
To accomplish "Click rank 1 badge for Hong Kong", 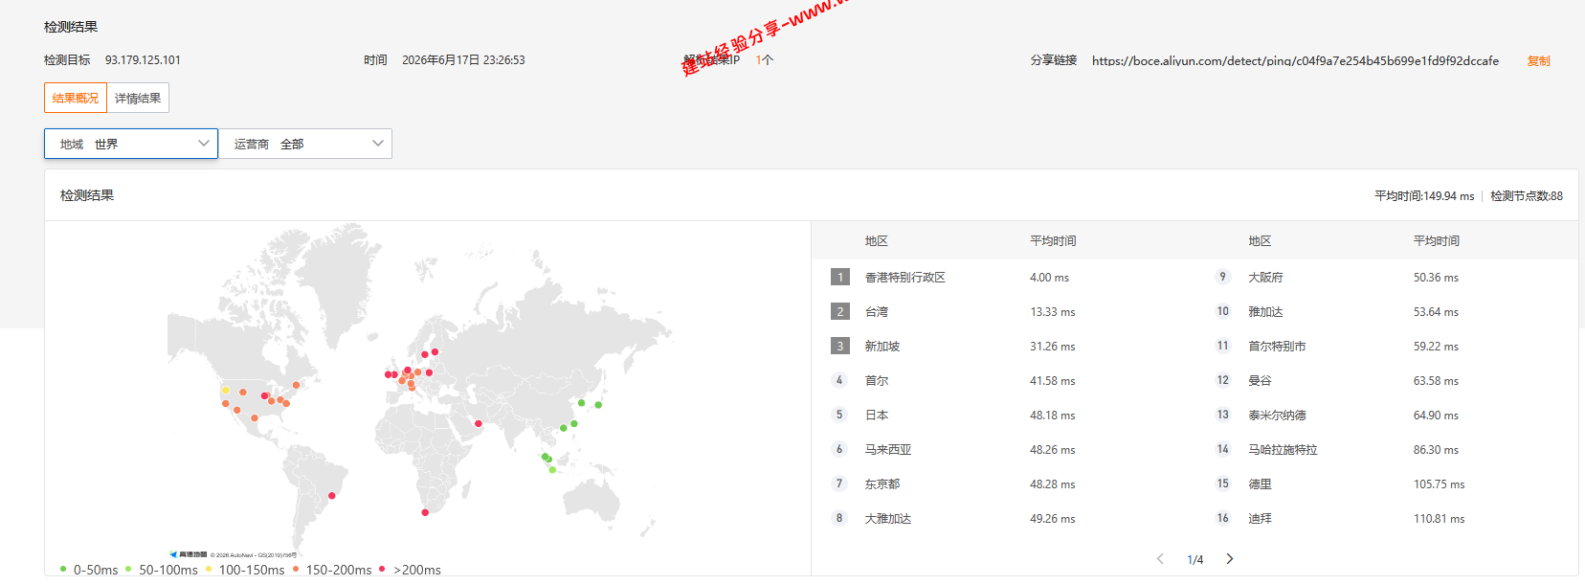I will (x=840, y=277).
